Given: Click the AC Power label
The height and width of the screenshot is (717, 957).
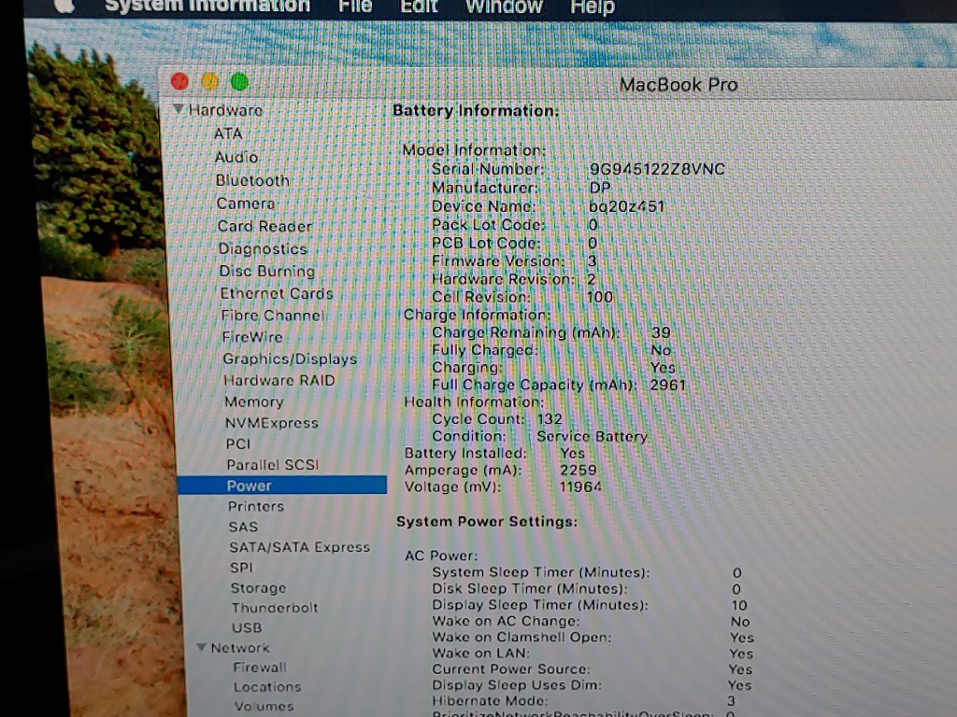Looking at the screenshot, I should point(441,555).
